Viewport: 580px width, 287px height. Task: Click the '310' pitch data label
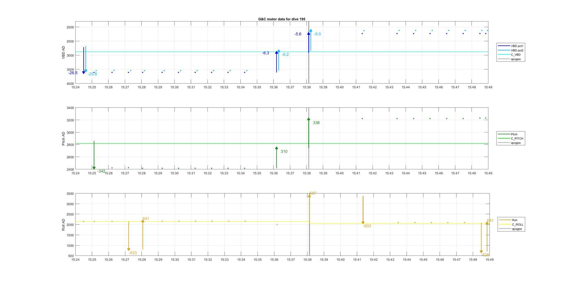pos(284,152)
